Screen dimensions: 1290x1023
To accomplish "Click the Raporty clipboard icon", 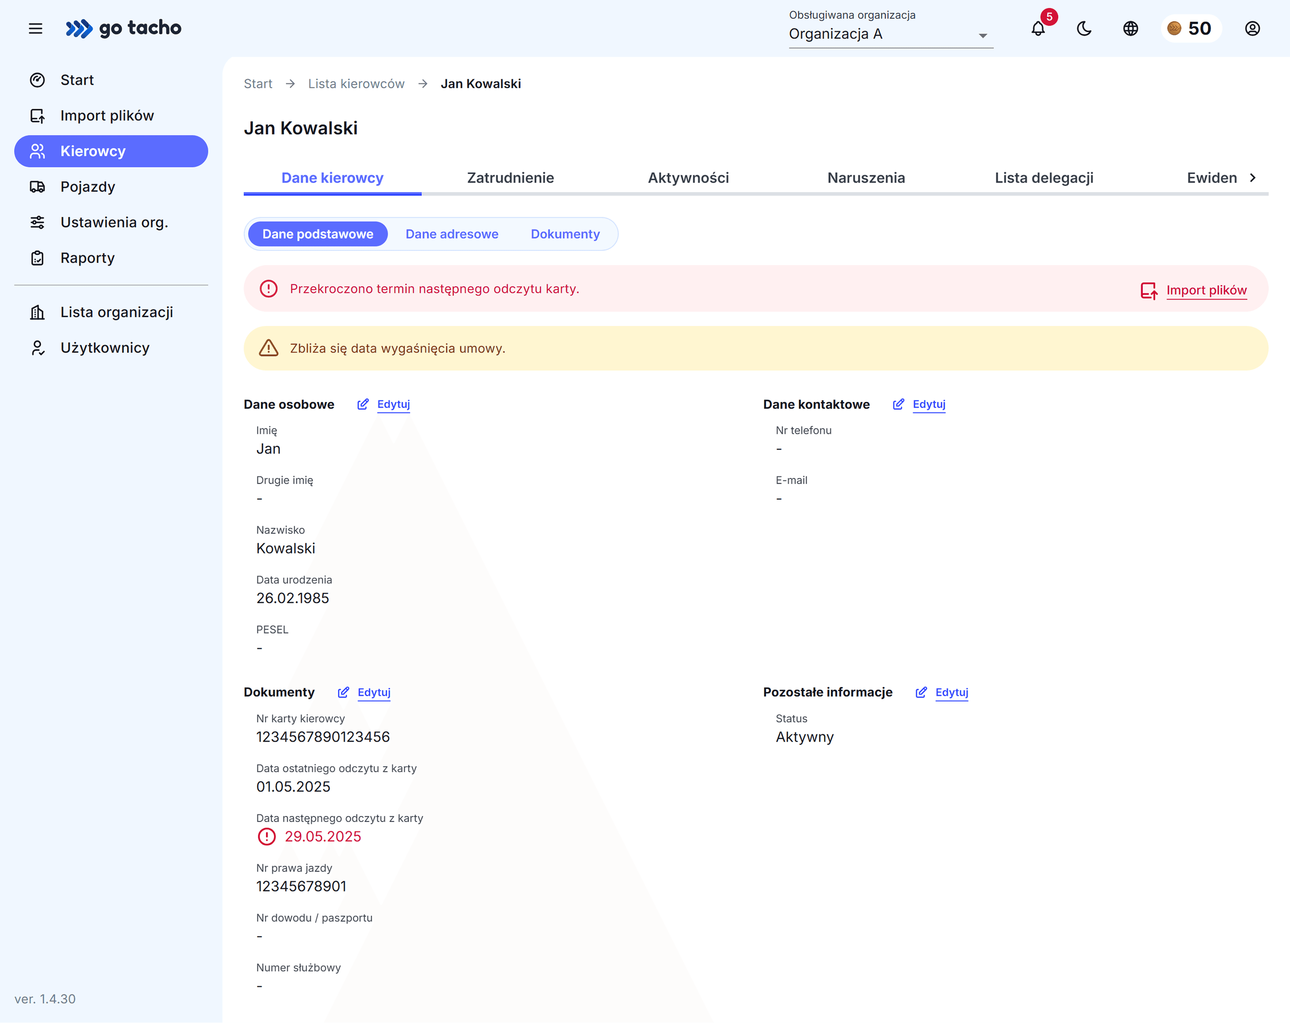I will coord(37,258).
